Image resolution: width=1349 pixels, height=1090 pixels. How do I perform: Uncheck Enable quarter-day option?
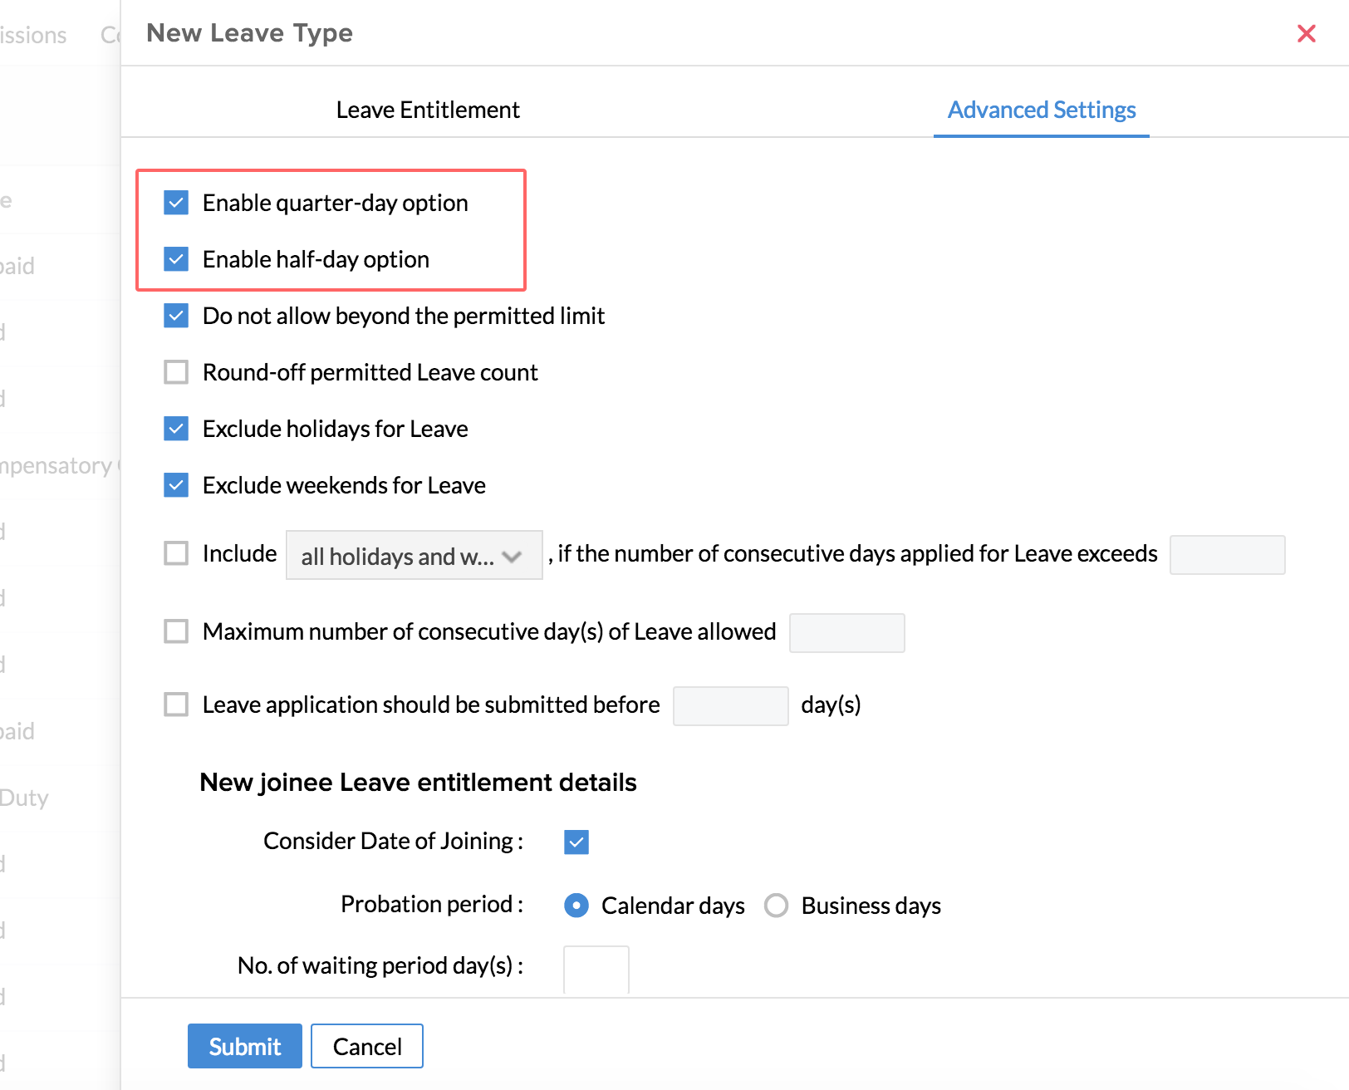pyautogui.click(x=176, y=203)
